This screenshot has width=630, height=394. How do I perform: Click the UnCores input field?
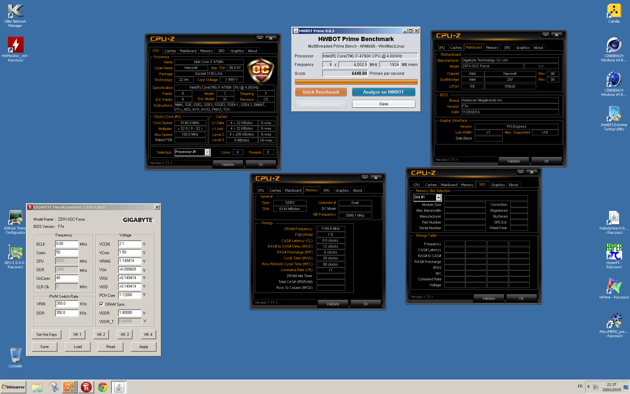(x=67, y=278)
